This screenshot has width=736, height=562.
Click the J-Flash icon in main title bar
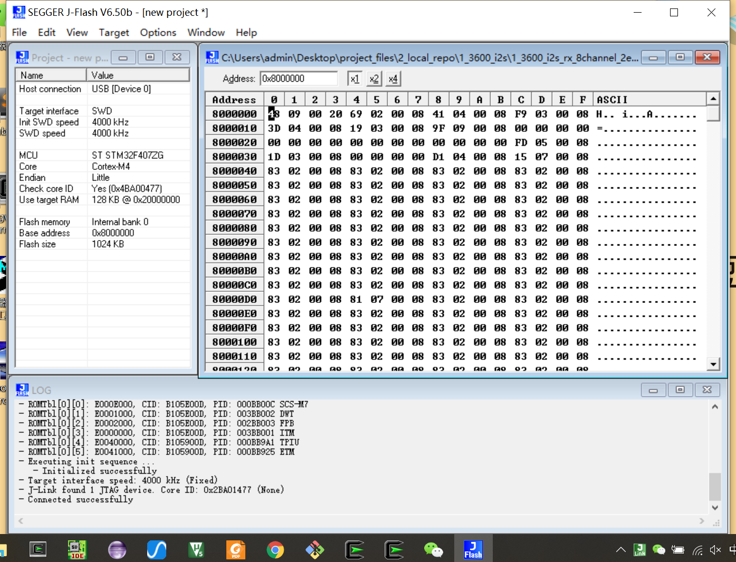[19, 12]
